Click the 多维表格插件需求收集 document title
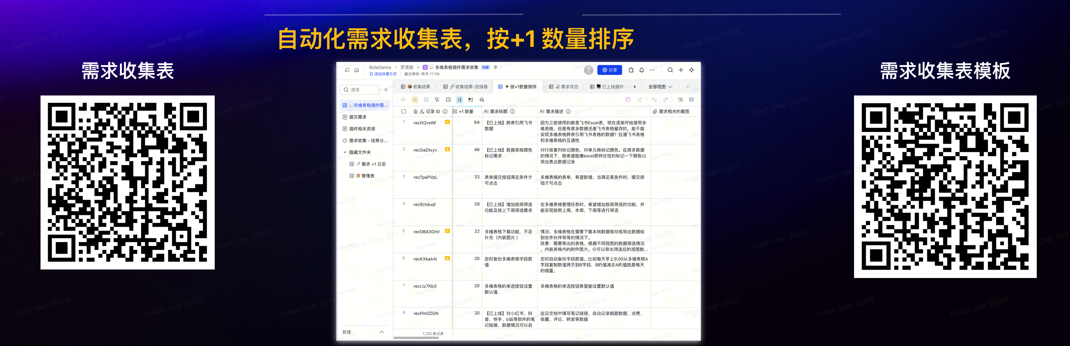This screenshot has height=346, width=1070. pyautogui.click(x=456, y=67)
